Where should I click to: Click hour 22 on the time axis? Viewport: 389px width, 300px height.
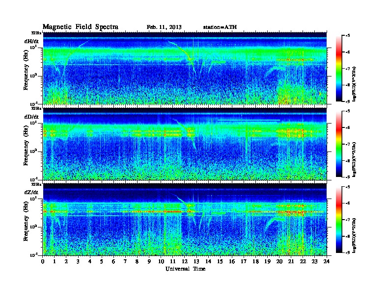(x=303, y=261)
